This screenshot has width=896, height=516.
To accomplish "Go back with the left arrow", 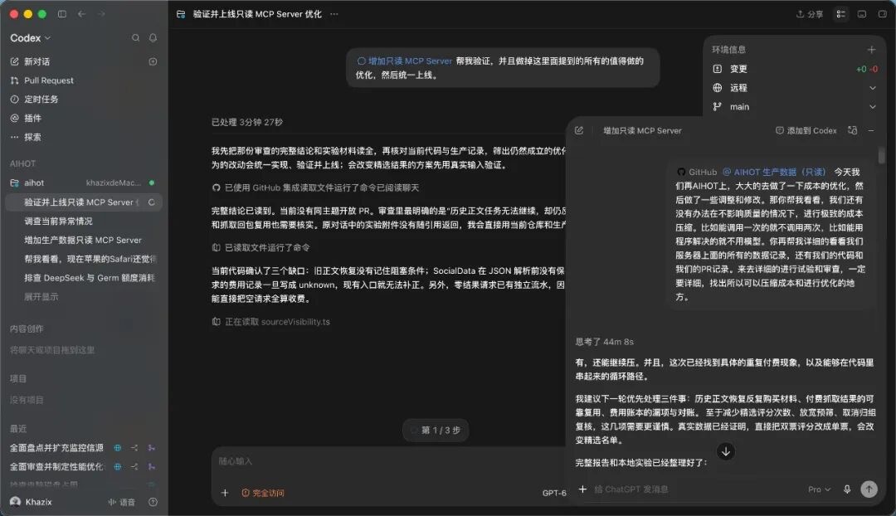I will (x=81, y=14).
